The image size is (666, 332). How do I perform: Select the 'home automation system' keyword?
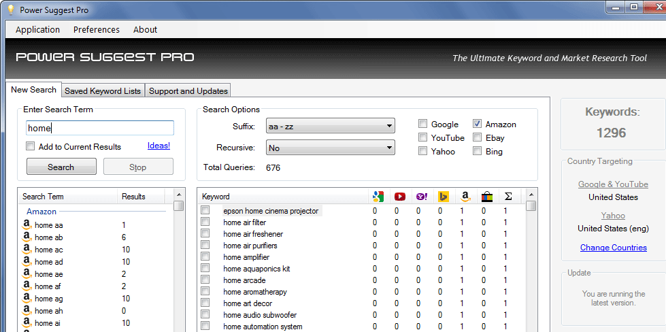click(x=263, y=327)
